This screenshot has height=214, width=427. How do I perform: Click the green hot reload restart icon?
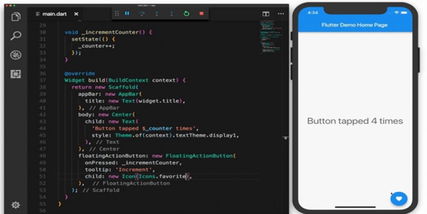click(186, 13)
